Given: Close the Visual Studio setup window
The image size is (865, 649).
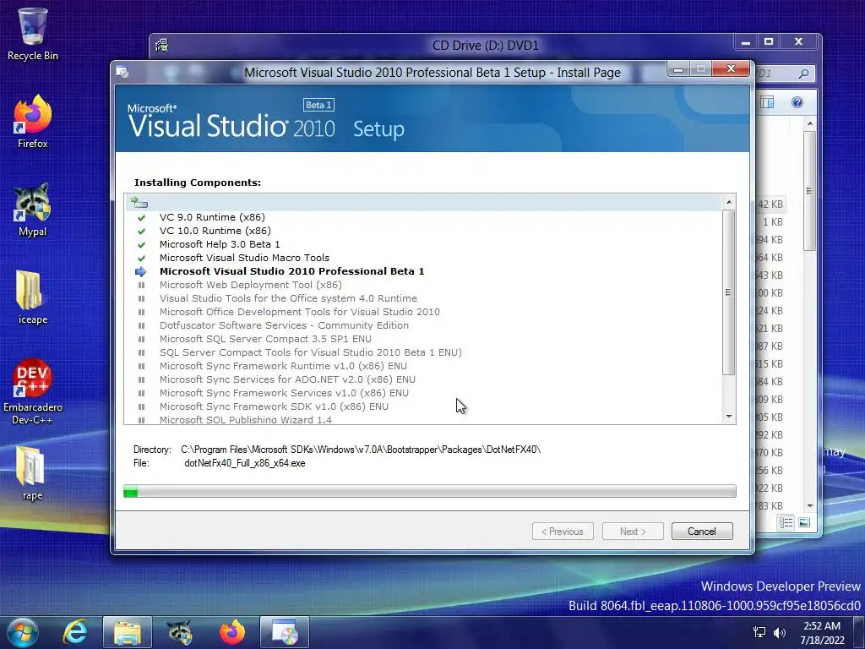Looking at the screenshot, I should pos(731,68).
